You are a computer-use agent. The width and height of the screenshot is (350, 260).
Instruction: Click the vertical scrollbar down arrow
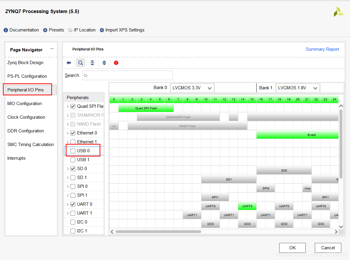341,227
